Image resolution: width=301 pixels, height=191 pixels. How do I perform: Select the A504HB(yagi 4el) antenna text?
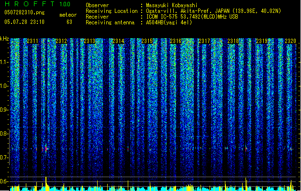click(x=169, y=22)
